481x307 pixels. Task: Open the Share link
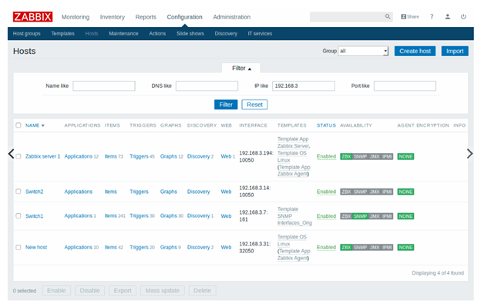[x=410, y=17]
